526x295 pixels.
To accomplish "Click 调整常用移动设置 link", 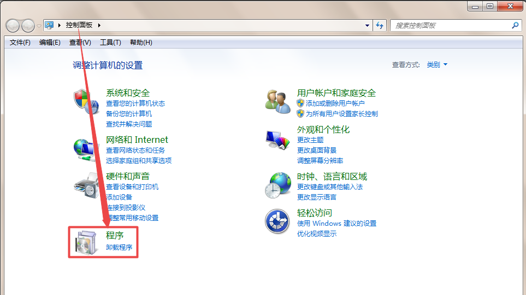I will 132,218.
